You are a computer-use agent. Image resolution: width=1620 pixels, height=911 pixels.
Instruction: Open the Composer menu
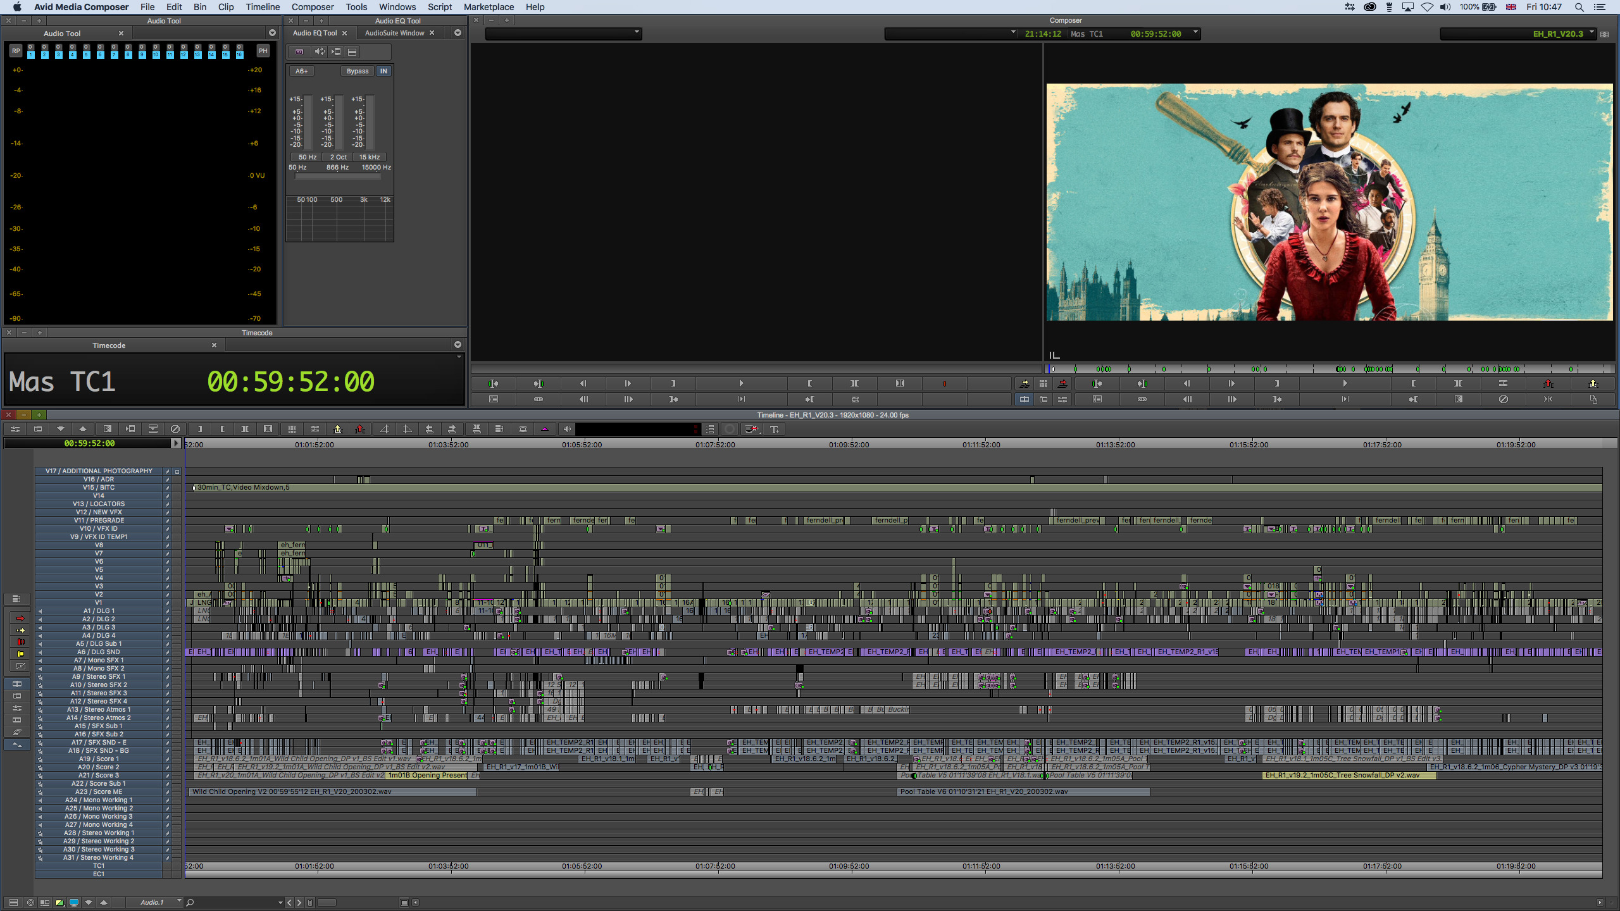point(313,7)
